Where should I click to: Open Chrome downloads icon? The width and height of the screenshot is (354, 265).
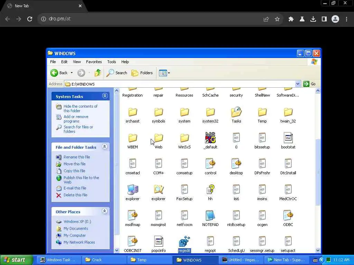pos(313,19)
